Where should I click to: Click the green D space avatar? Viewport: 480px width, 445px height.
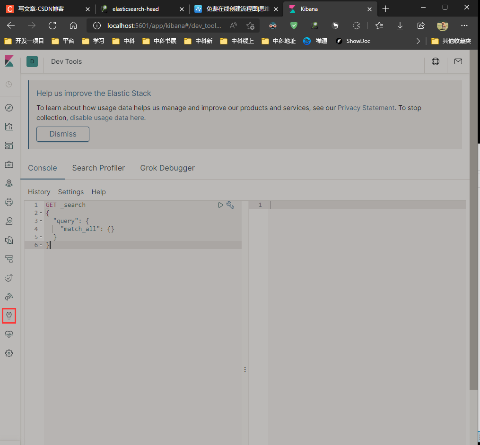(32, 61)
